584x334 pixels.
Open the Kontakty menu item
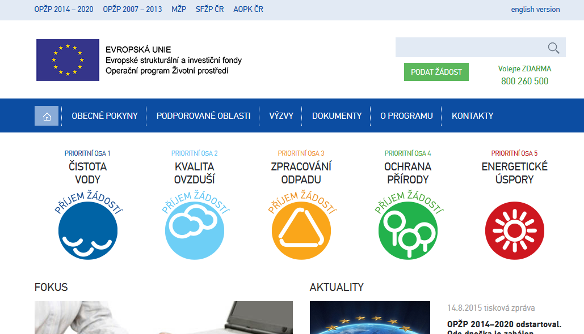coord(472,116)
